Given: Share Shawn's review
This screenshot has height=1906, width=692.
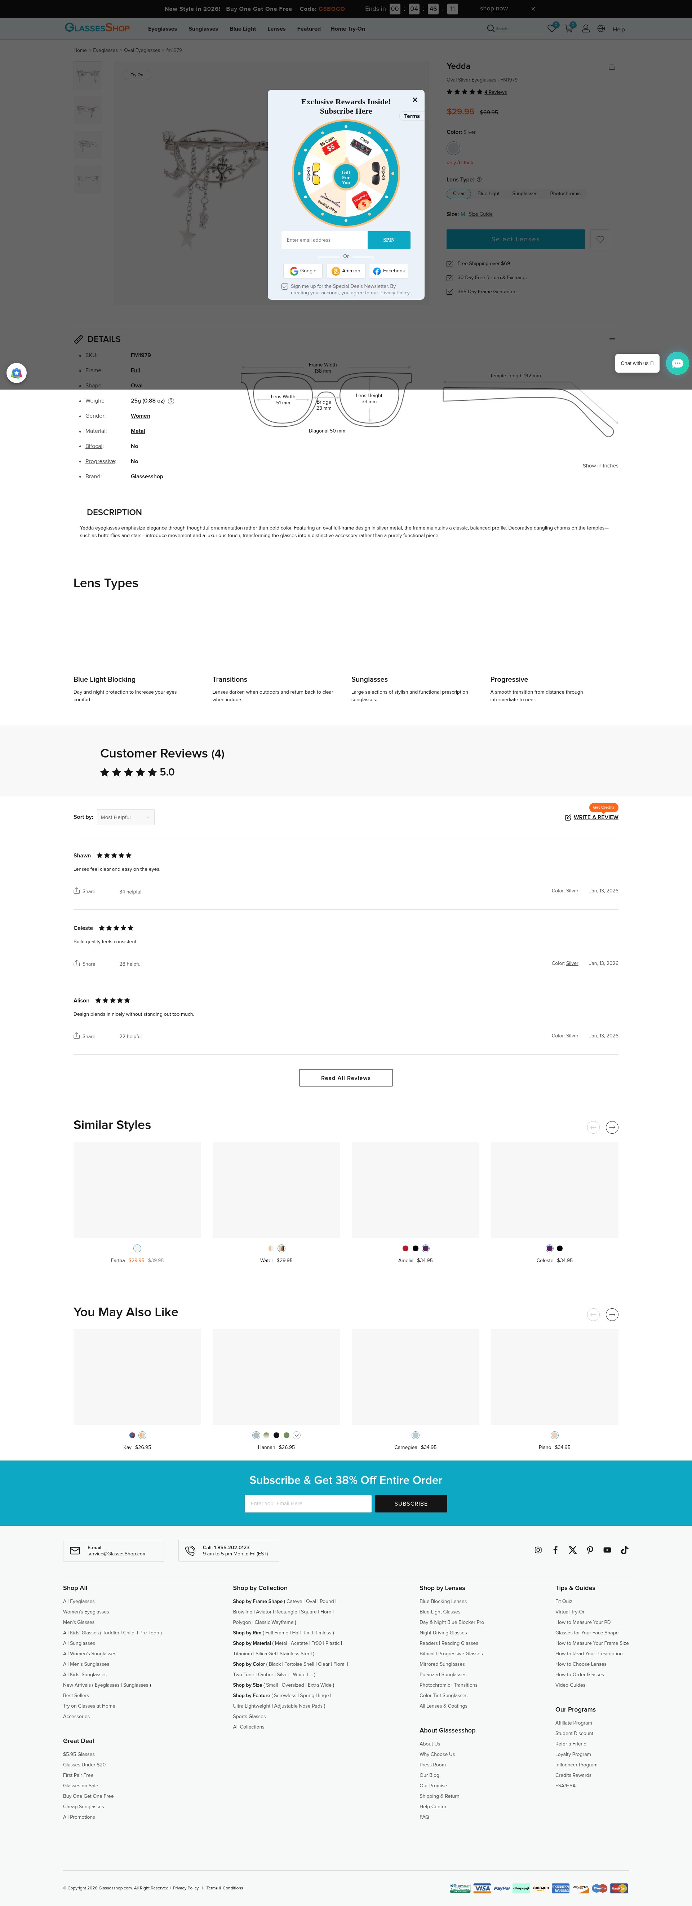Looking at the screenshot, I should pos(84,891).
